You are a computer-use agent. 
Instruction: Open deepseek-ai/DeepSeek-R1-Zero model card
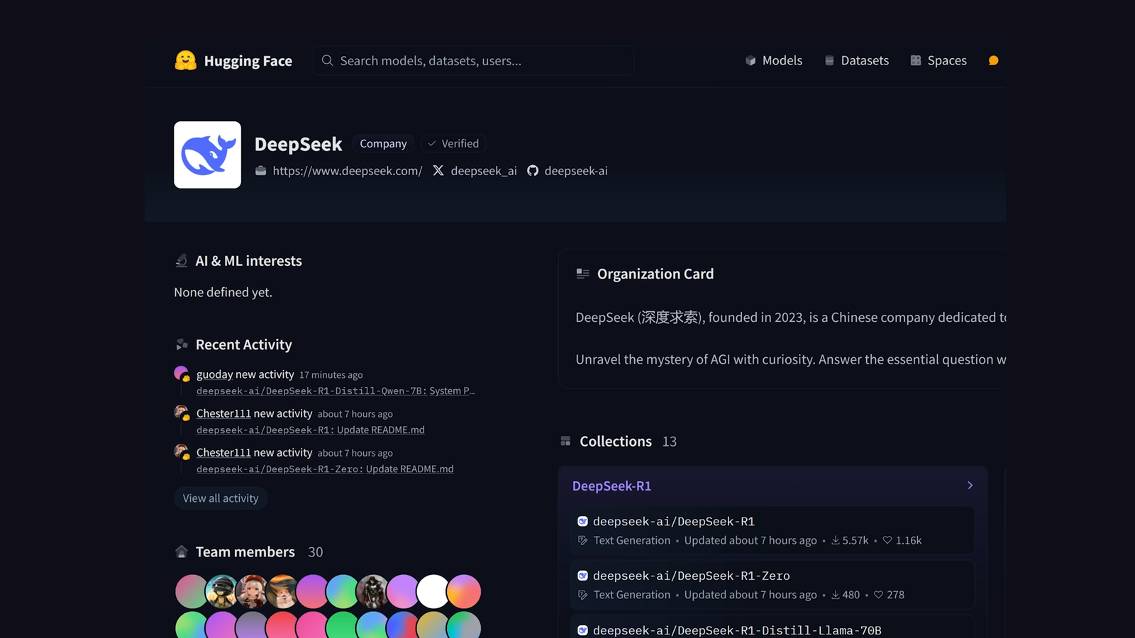[x=772, y=585]
